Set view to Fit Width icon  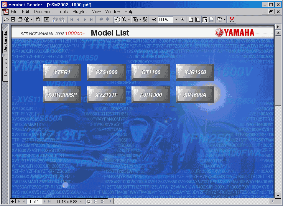[205, 19]
